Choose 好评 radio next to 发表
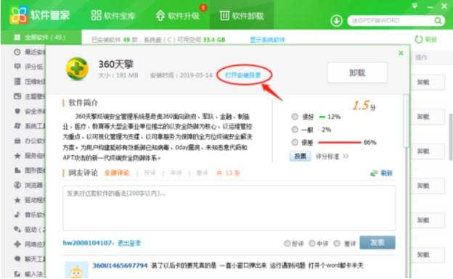The width and height of the screenshot is (453, 279). click(x=287, y=243)
